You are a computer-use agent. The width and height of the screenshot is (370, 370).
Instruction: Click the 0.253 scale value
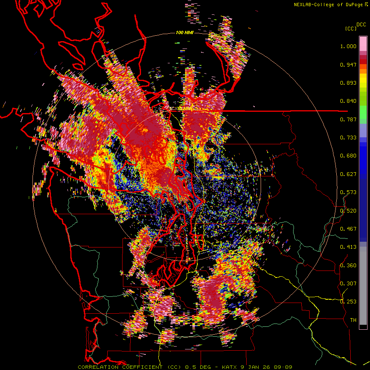[348, 302]
